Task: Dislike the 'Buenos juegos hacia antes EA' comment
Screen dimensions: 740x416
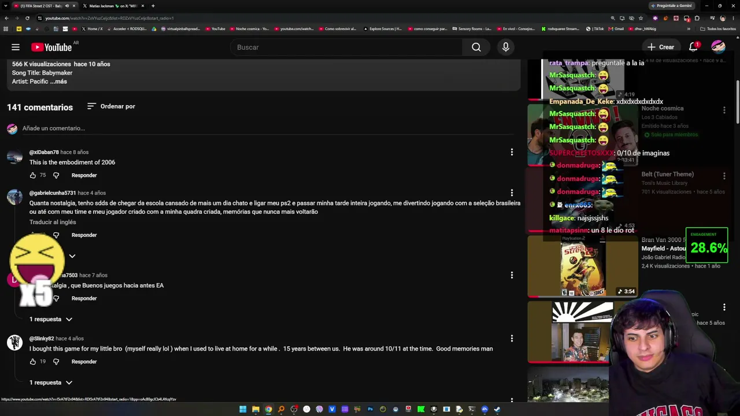Action: [x=56, y=298]
